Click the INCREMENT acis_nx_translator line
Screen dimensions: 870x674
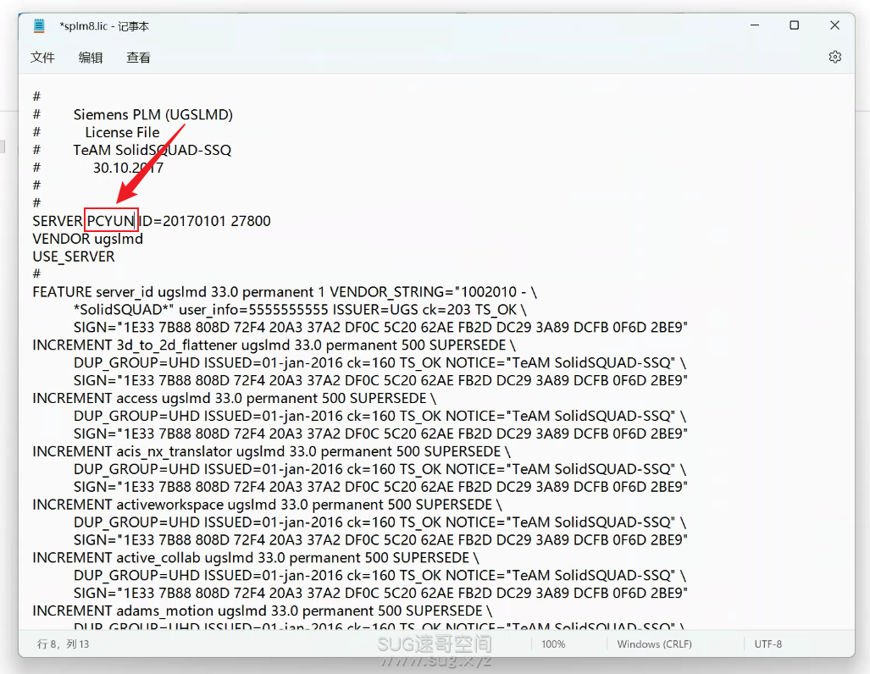271,451
